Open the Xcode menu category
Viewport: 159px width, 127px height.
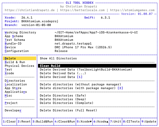tap(9, 73)
